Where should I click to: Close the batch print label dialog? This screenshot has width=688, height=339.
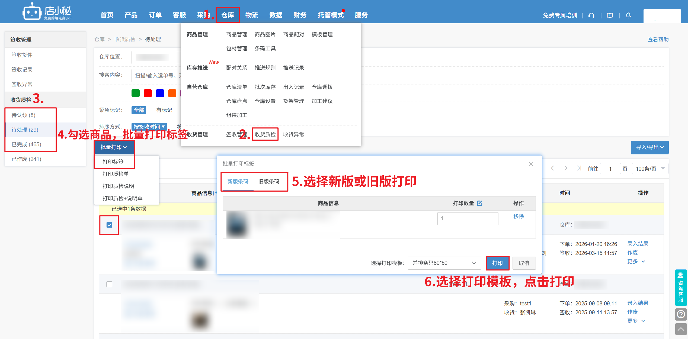[x=531, y=164]
